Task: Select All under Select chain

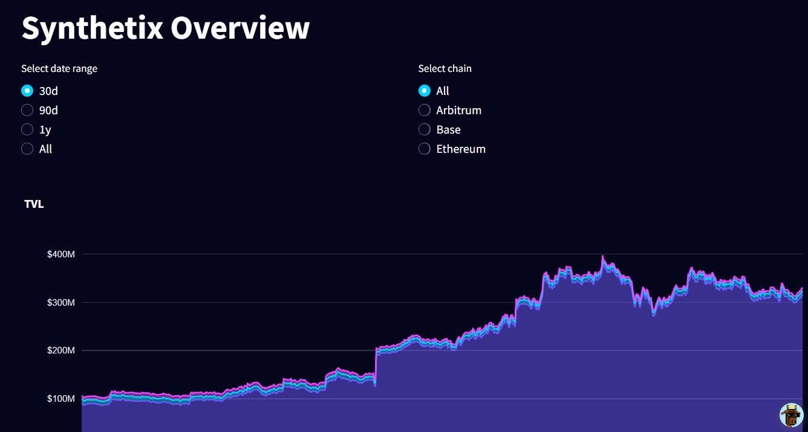Action: pos(425,91)
